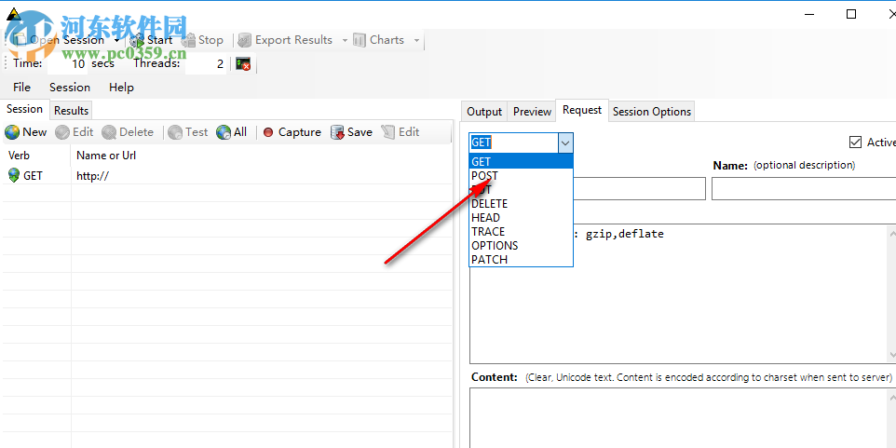Open the Help menu
This screenshot has width=896, height=448.
point(121,88)
